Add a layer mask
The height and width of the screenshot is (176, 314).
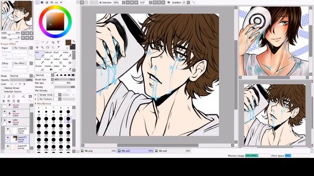[x=30, y=97]
